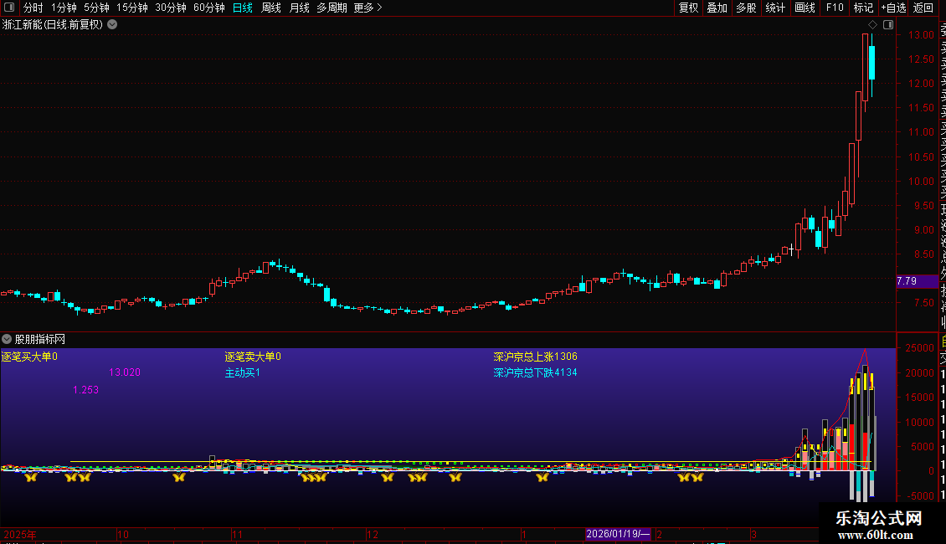
Task: Click the 逐笔卖大单0 indicator value
Action: [253, 357]
